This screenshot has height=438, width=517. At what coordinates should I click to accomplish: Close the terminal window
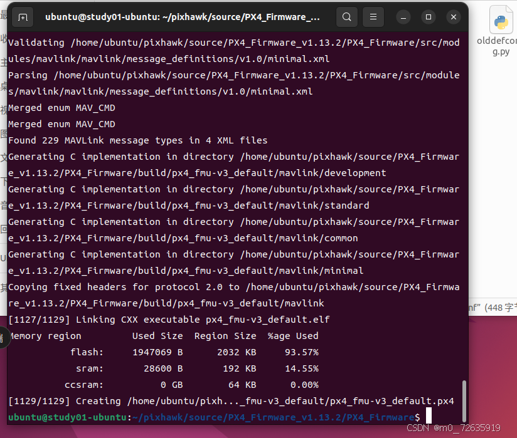click(454, 17)
